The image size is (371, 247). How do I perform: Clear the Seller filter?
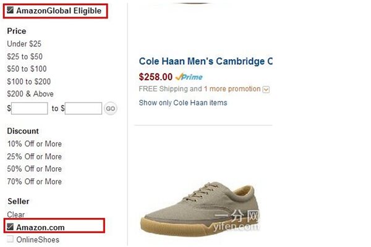coord(15,215)
